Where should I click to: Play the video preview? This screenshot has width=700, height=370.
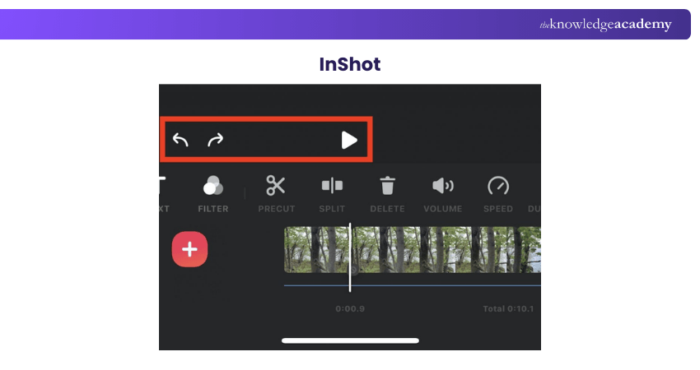[x=349, y=140]
